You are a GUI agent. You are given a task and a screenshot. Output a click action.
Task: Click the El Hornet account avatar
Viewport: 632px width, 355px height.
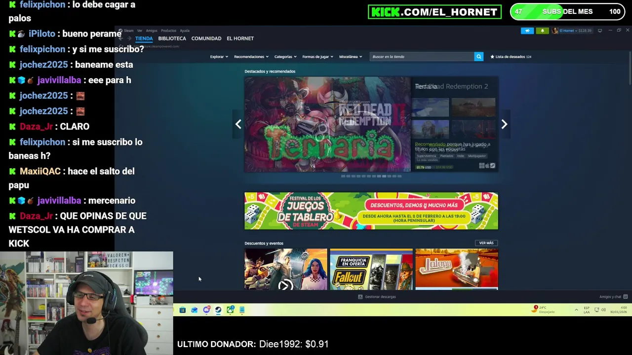coord(555,31)
